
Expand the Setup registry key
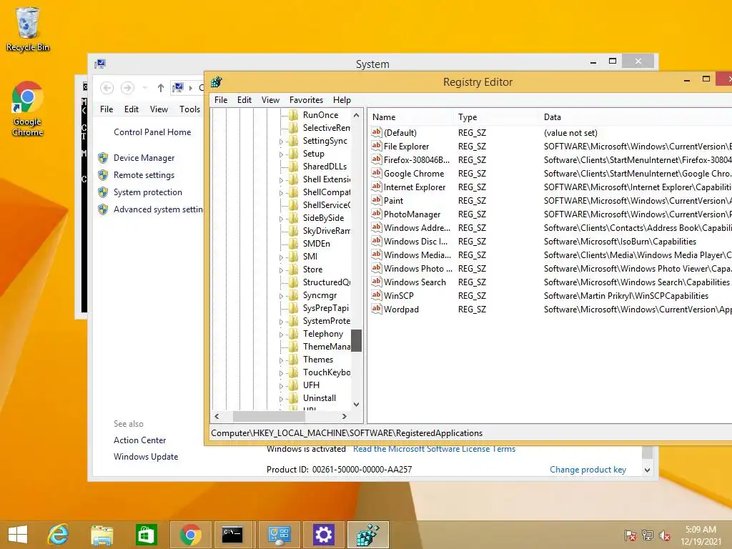click(281, 154)
